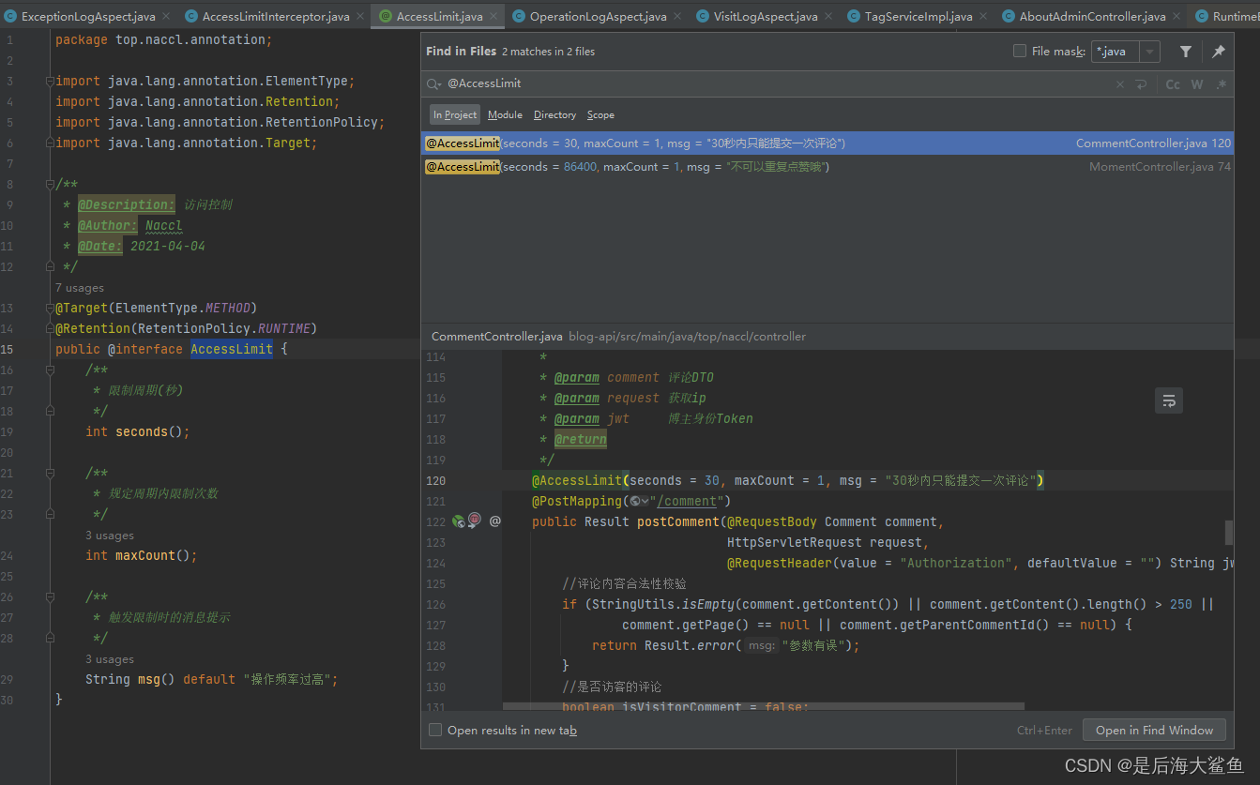Click the green web gutter icon at line 122

click(x=459, y=521)
